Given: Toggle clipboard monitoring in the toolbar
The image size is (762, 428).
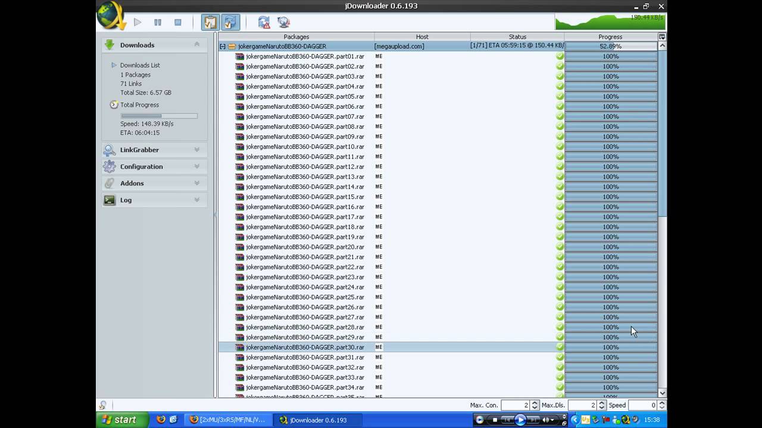Looking at the screenshot, I should [x=210, y=22].
